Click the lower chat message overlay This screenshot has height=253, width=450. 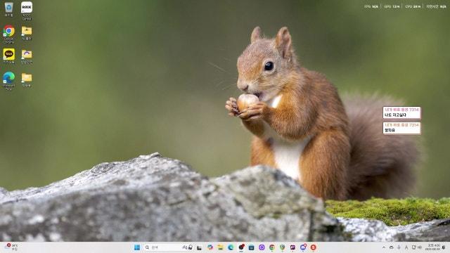(x=401, y=128)
